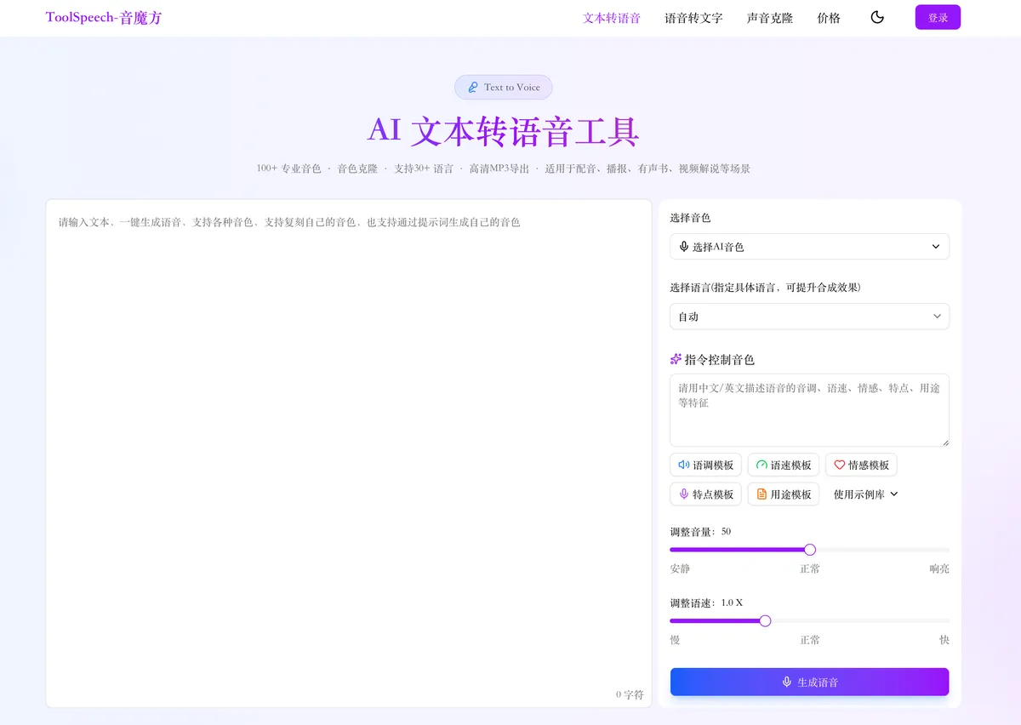Open the 价格 pricing page
This screenshot has height=725, width=1021.
[x=829, y=18]
